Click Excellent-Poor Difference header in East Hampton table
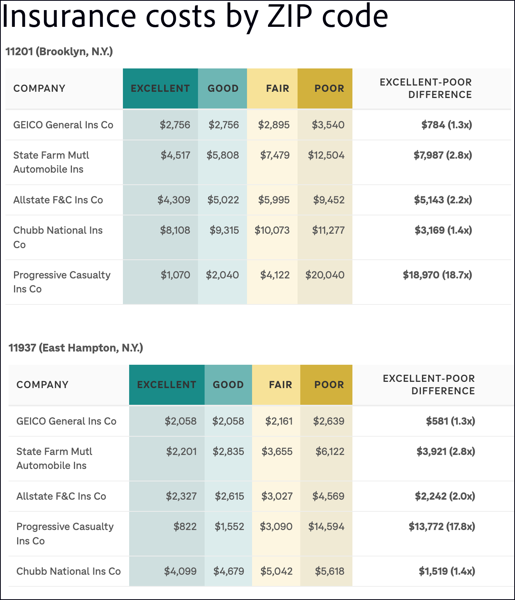 [x=429, y=385]
